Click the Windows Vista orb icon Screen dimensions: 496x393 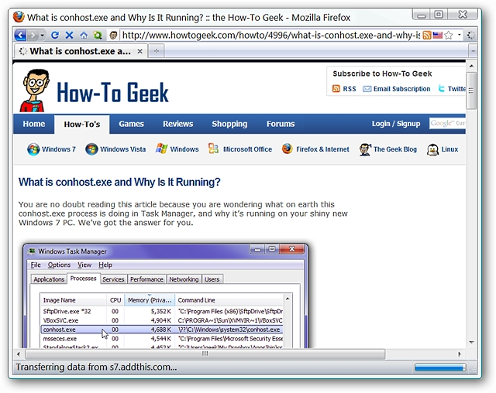[x=91, y=149]
